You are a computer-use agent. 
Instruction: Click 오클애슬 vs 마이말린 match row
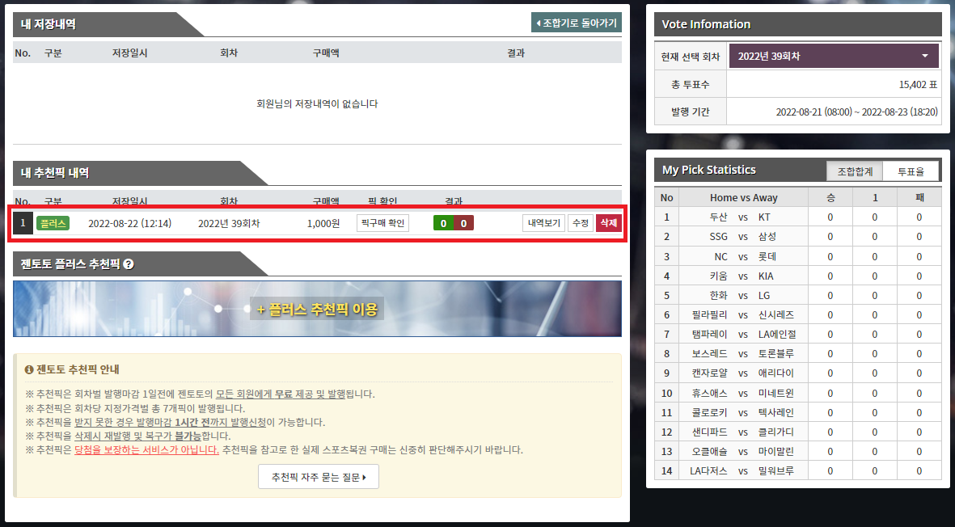tap(798, 452)
